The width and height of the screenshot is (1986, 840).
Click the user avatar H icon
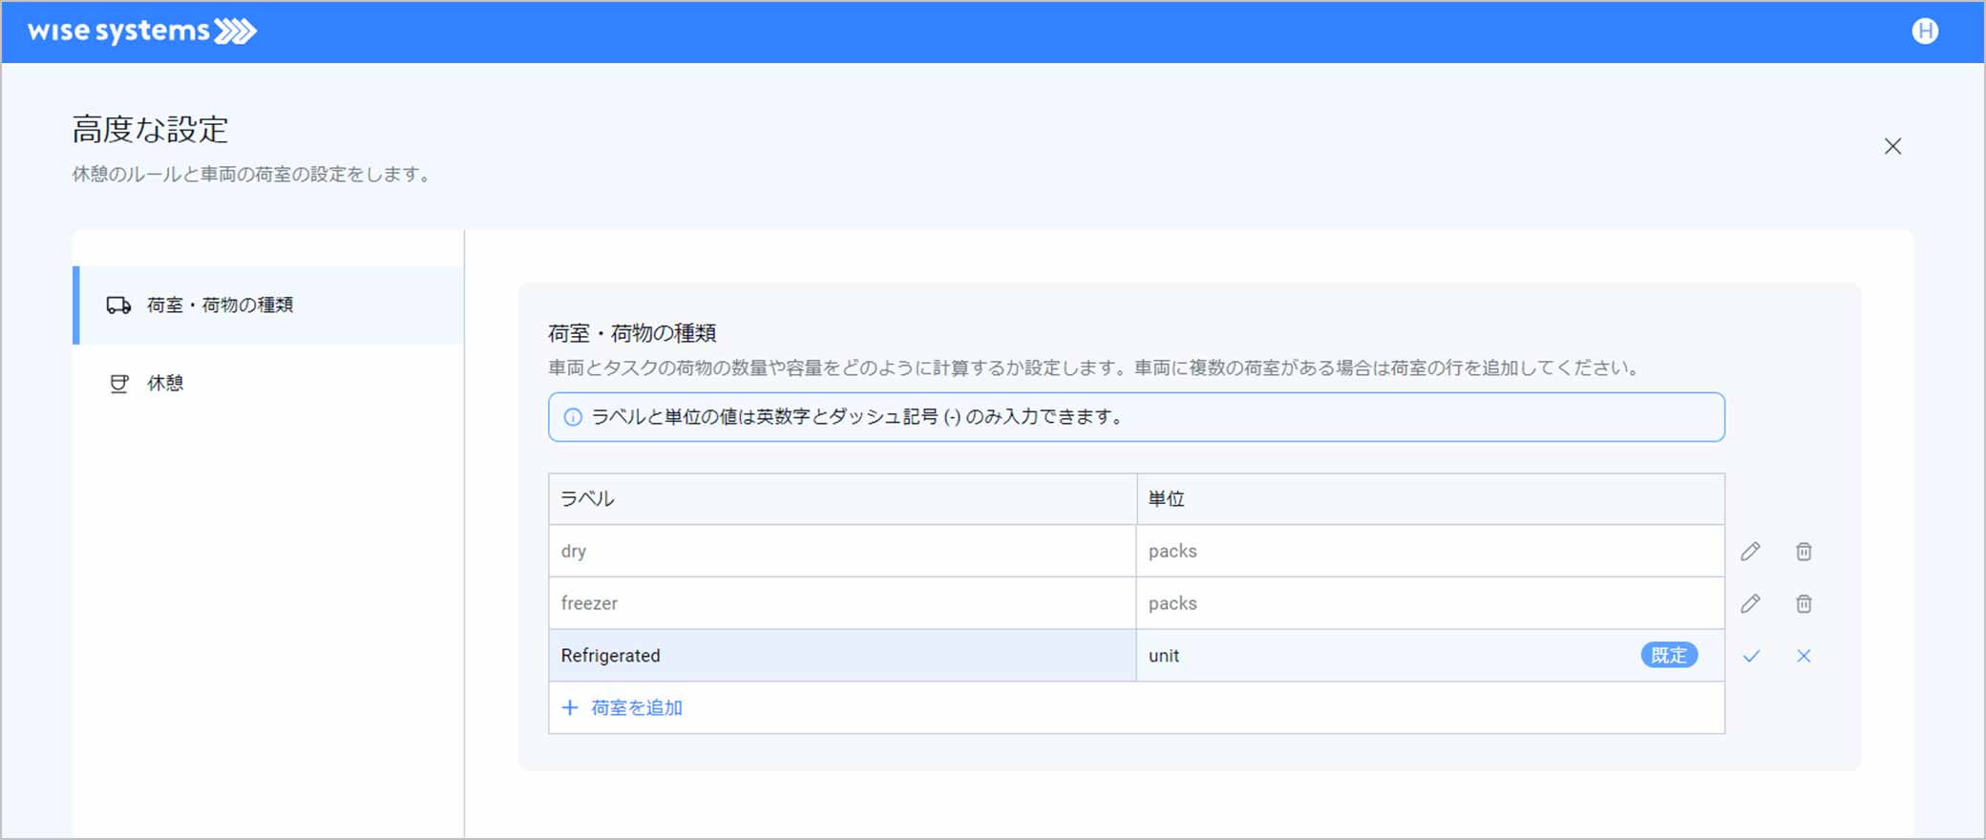pos(1925,31)
